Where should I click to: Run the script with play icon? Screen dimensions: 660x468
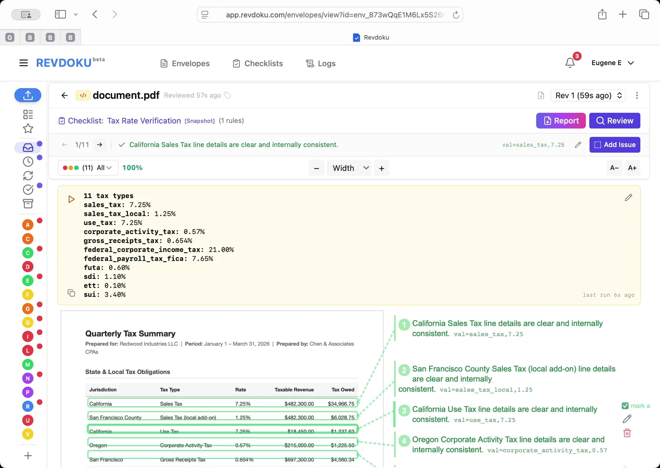point(71,199)
